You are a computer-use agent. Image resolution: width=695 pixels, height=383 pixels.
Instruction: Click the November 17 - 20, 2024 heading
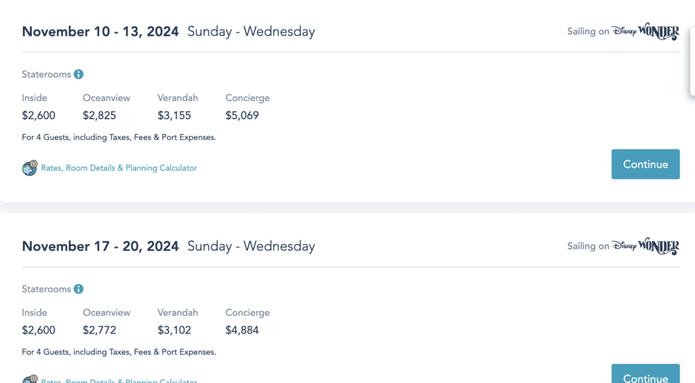[x=100, y=246]
